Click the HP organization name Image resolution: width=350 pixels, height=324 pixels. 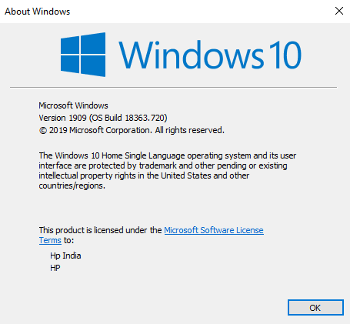coord(55,268)
